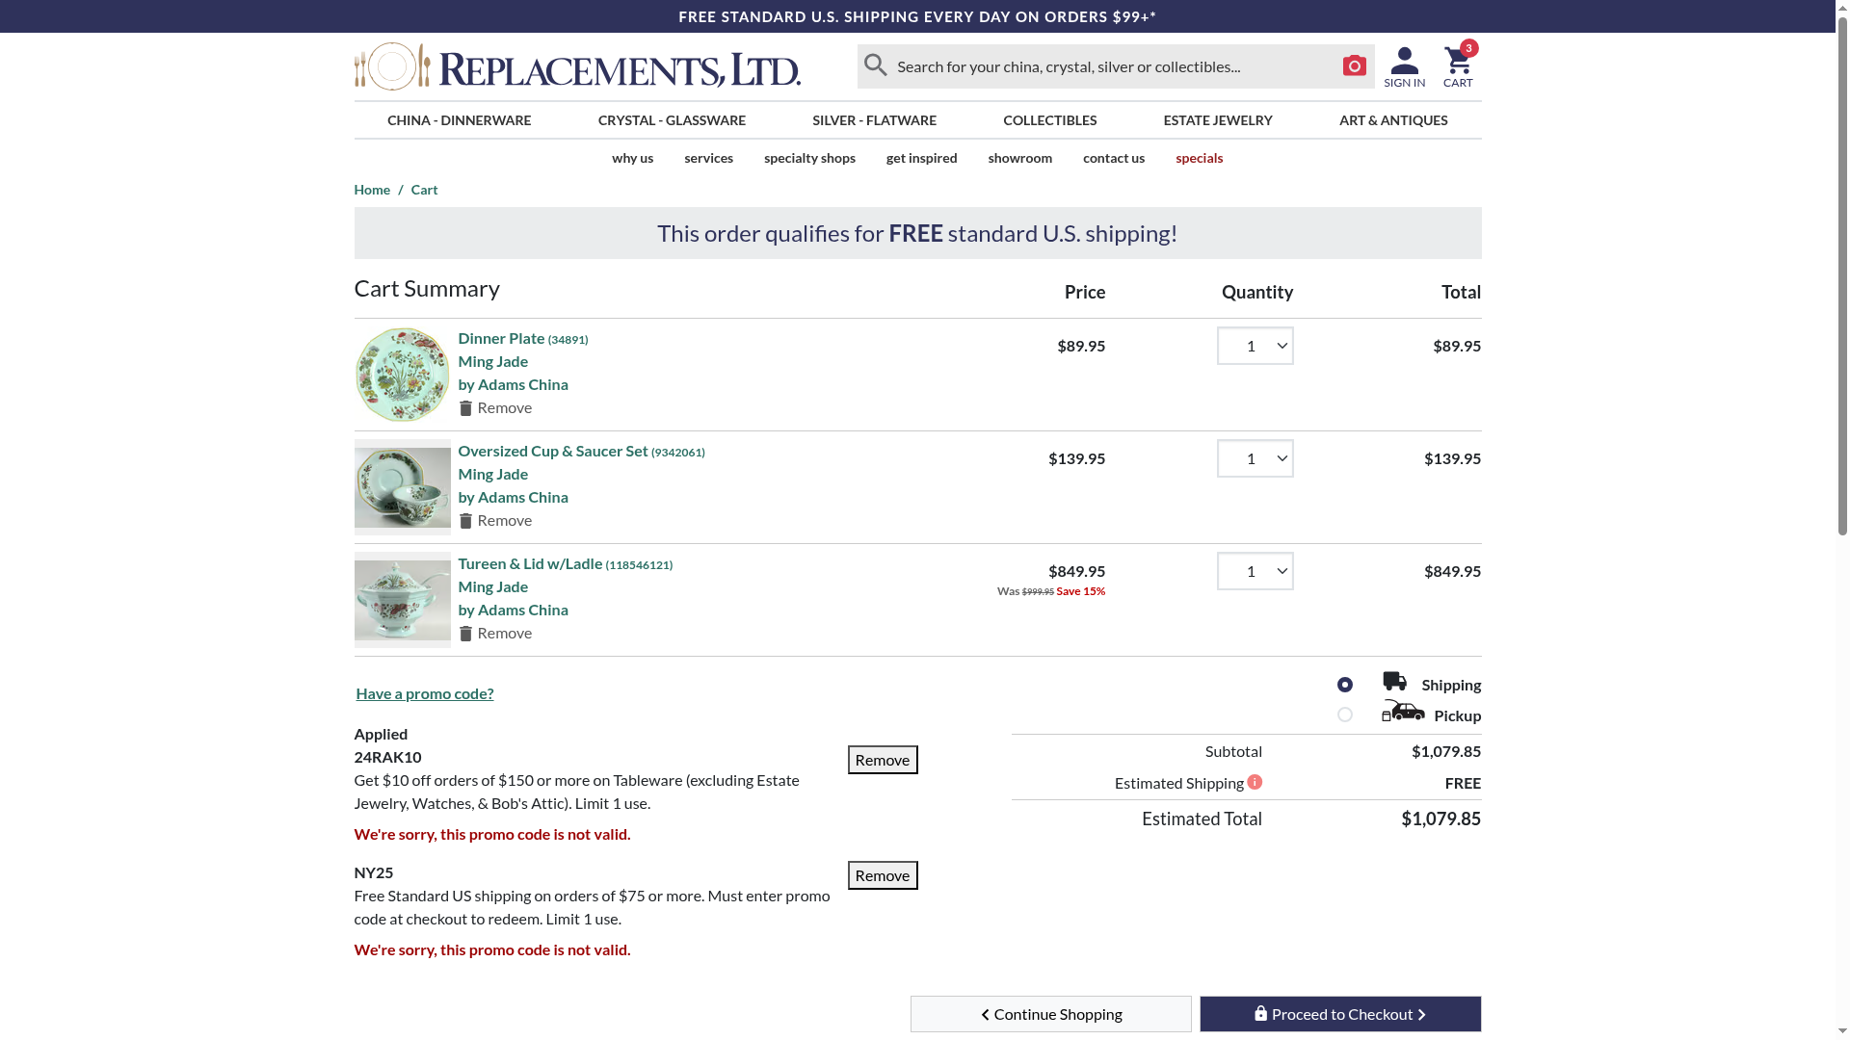The image size is (1850, 1040).
Task: Open the Estate Jewelry menu
Action: coord(1218,120)
